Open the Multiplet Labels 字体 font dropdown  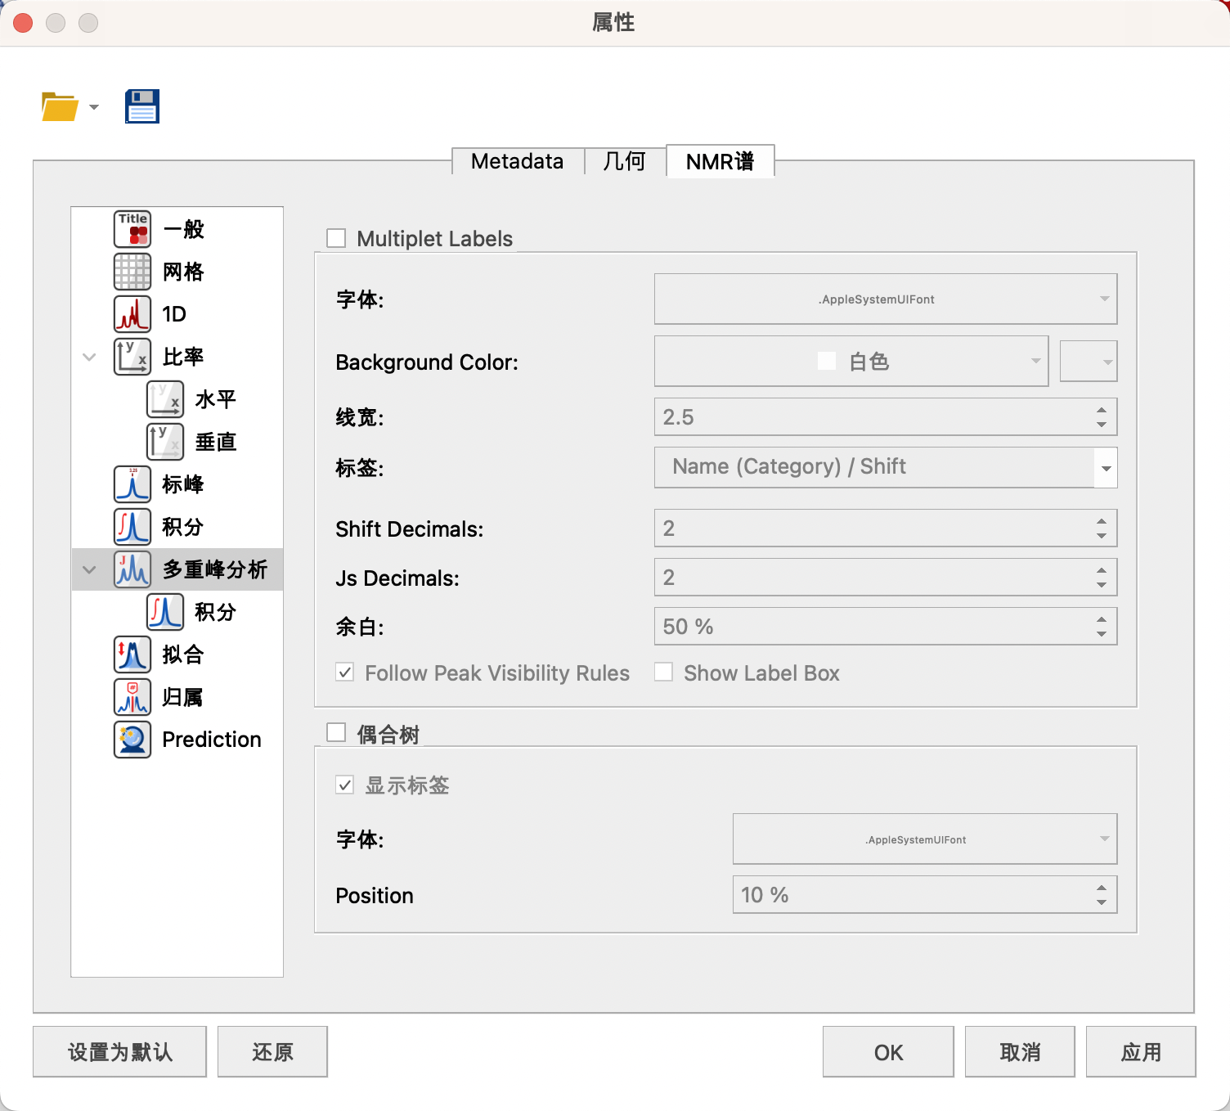[x=886, y=299]
